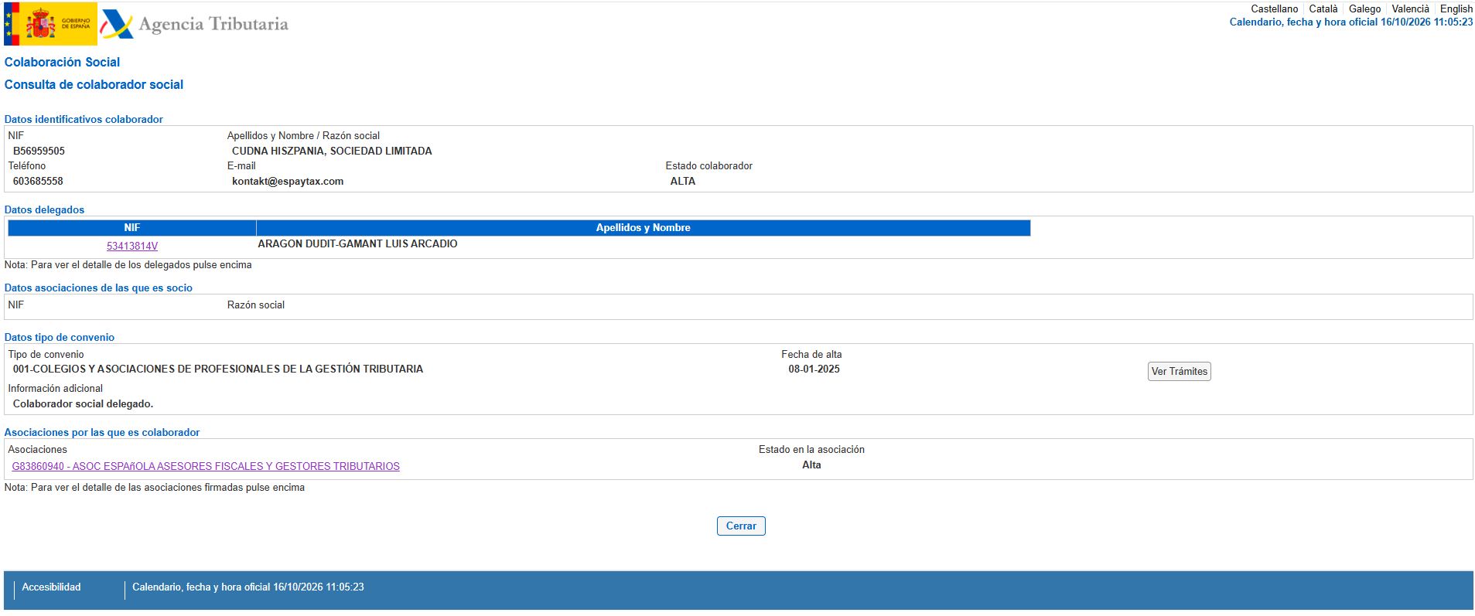This screenshot has height=616, width=1475.
Task: Select the phone number 603685558
Action: [x=38, y=182]
